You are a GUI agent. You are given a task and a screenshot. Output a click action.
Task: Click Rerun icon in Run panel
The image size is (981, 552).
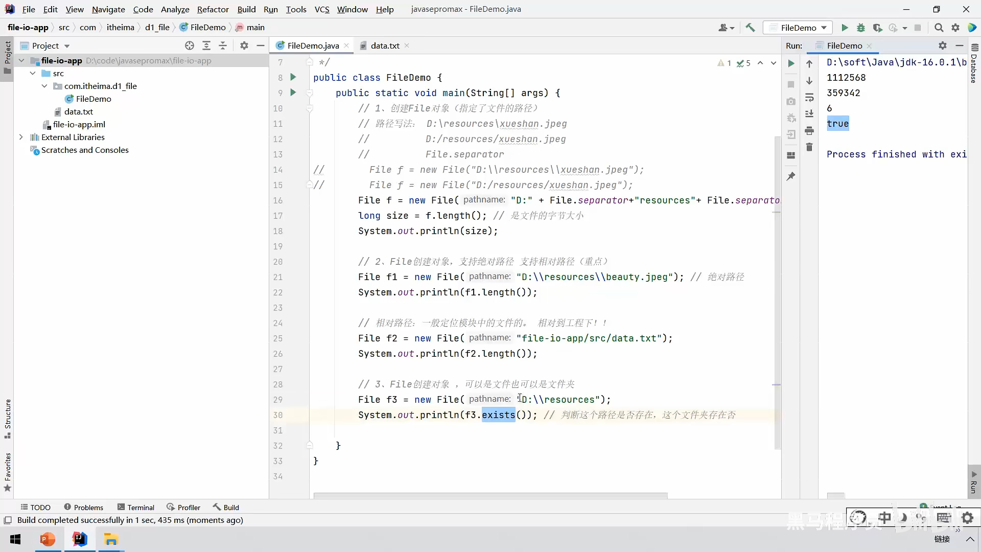tap(791, 63)
